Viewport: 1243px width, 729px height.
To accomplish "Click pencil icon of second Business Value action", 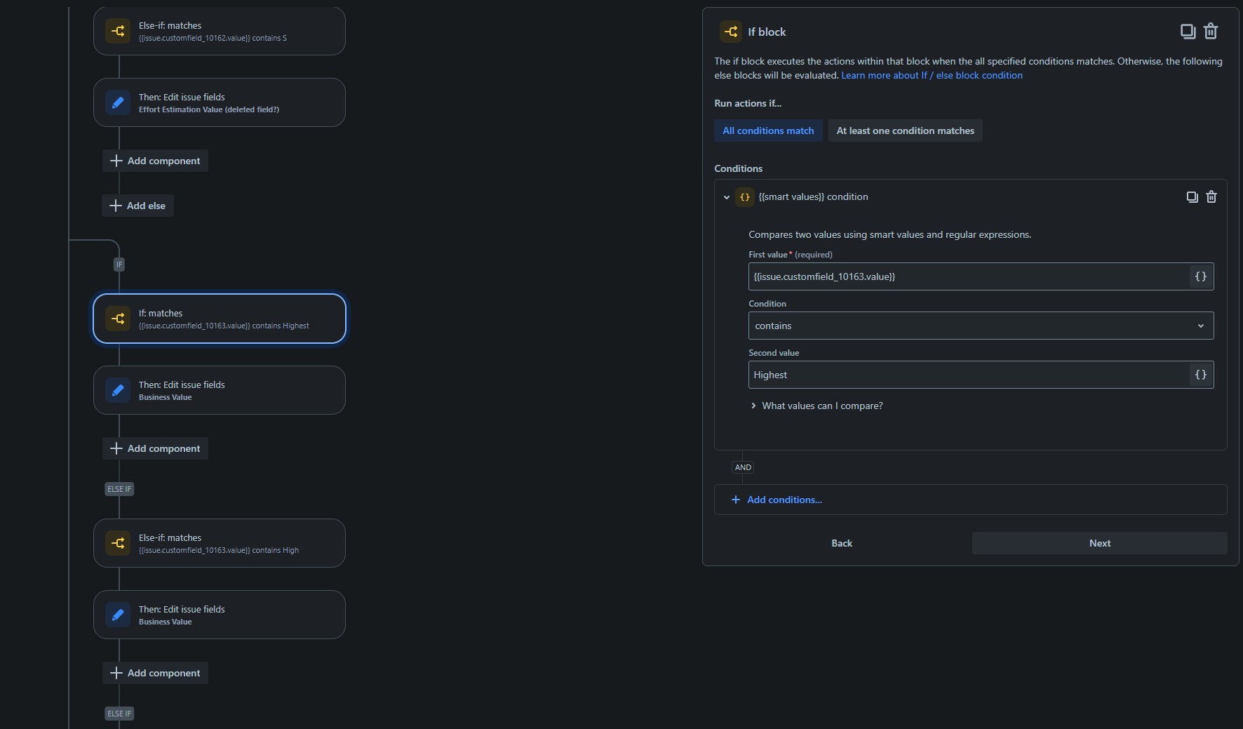I will [x=118, y=615].
